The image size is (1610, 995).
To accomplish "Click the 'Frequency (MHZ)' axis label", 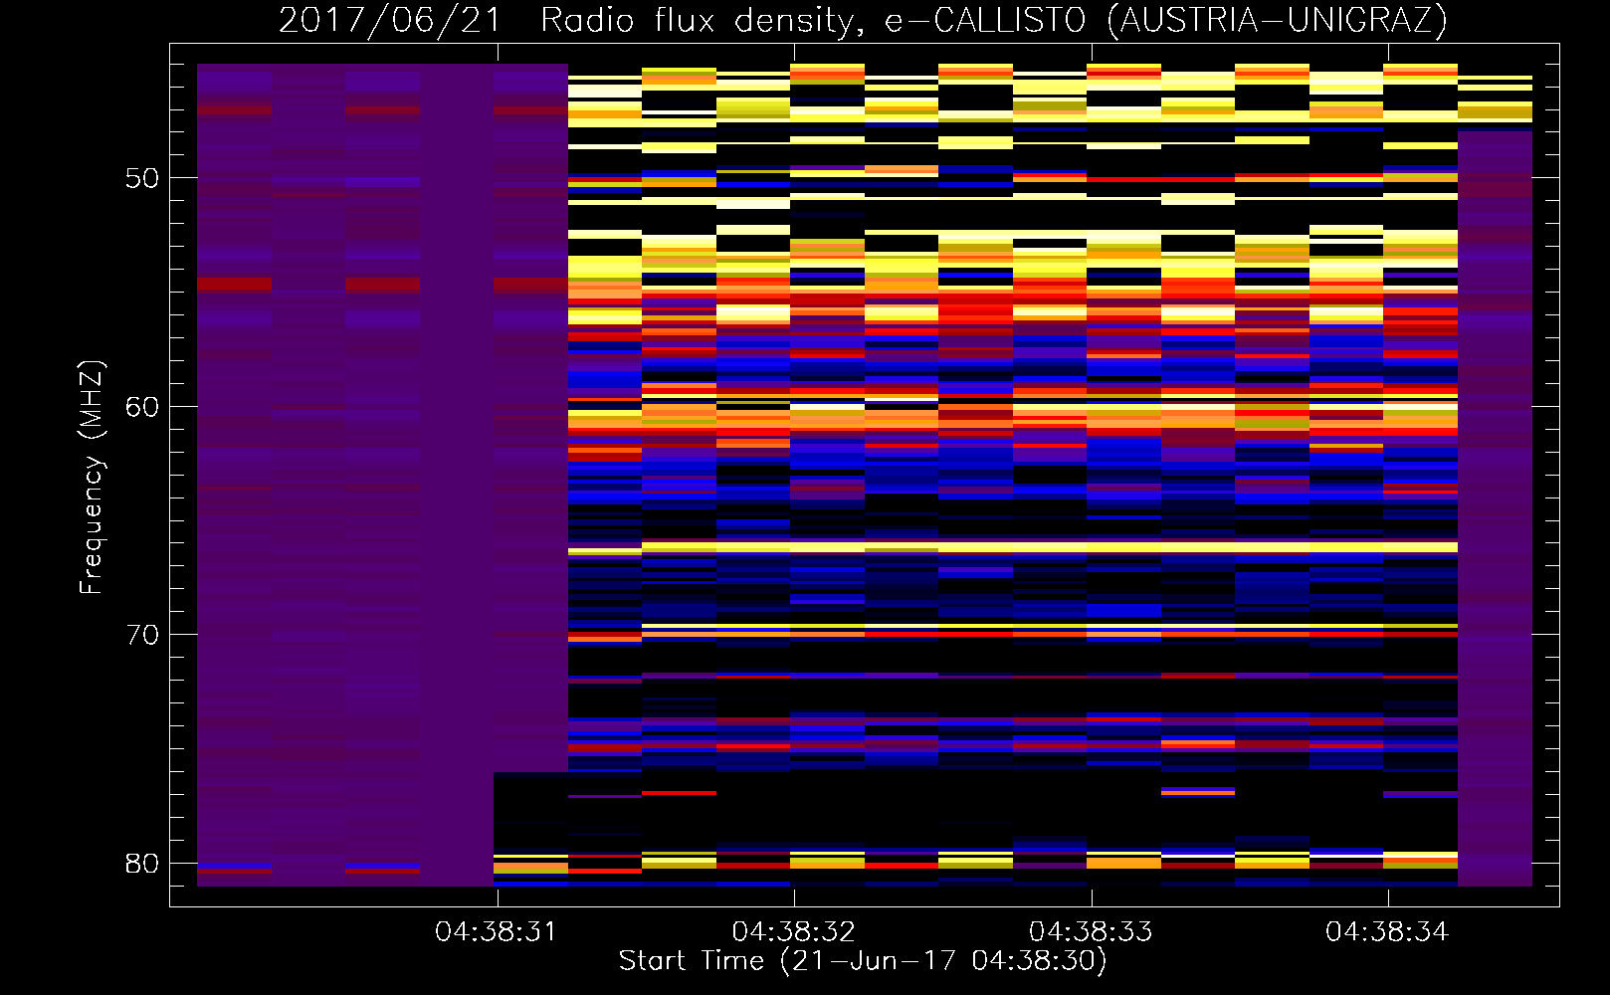I will 91,477.
